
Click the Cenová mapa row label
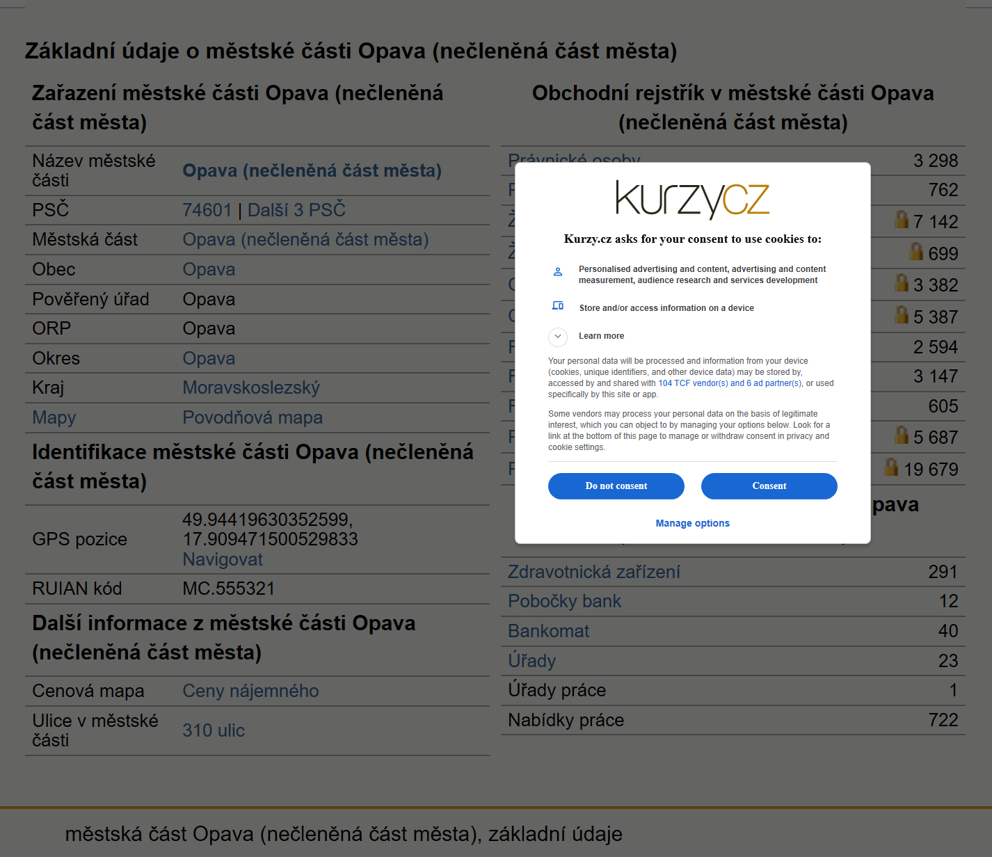pyautogui.click(x=88, y=691)
